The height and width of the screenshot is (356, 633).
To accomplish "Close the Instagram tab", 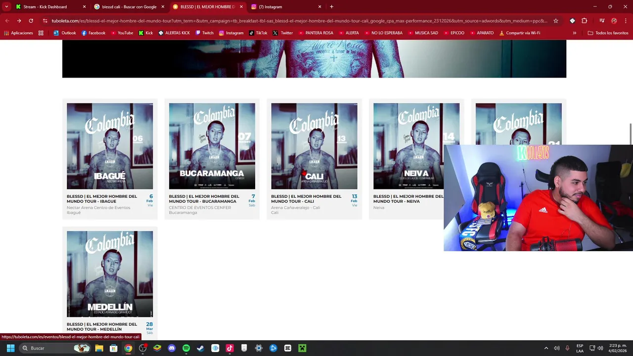I will click(319, 7).
